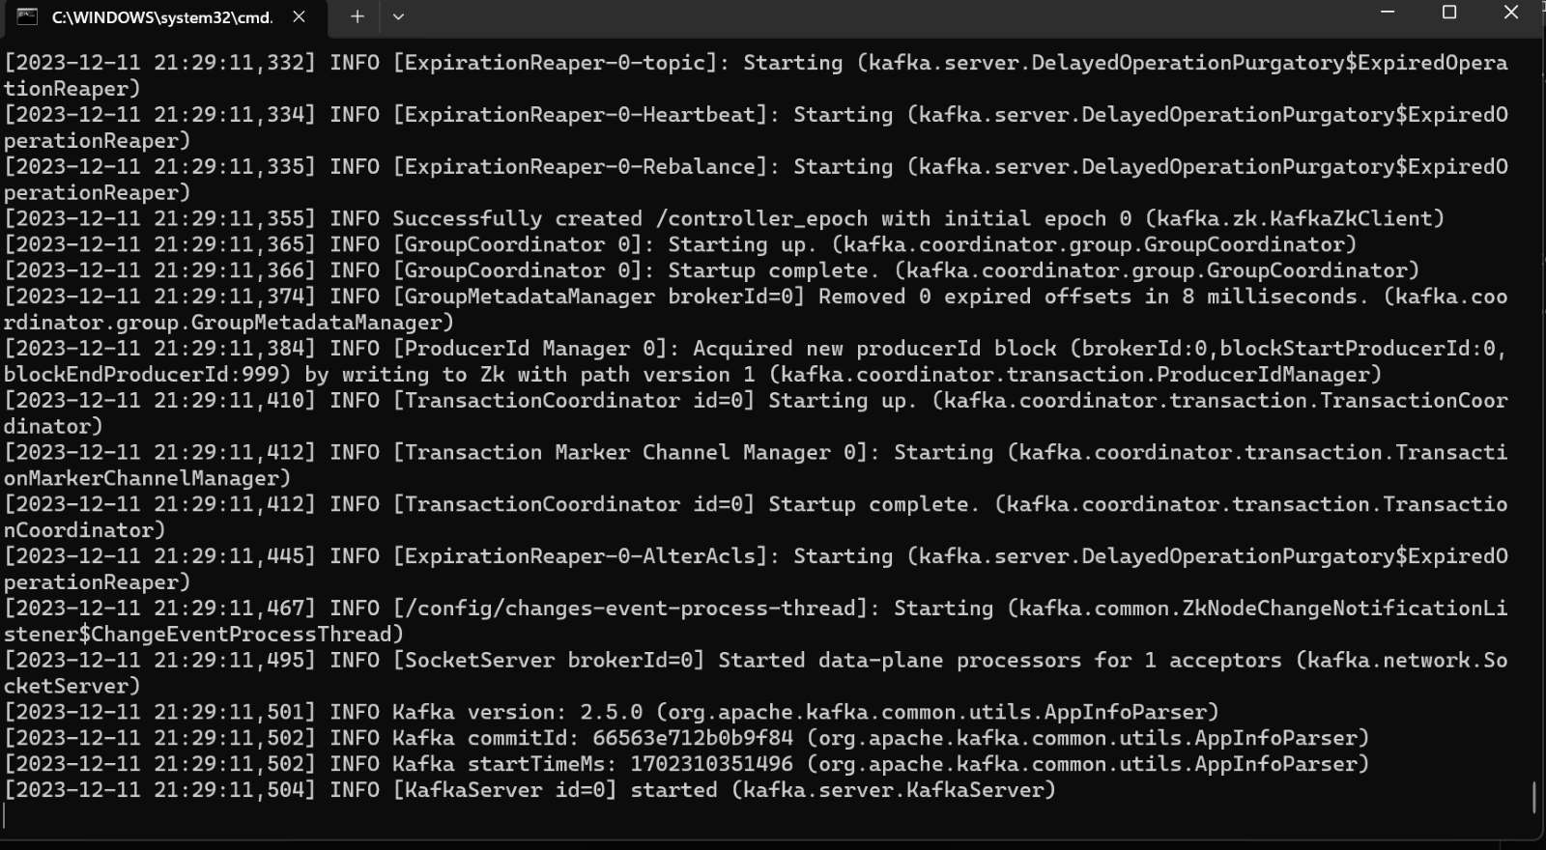
Task: Close the cmd.exe terminal tab
Action: [299, 16]
